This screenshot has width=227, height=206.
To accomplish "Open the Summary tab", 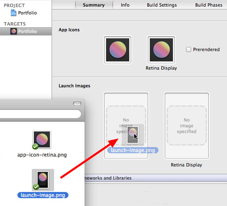I will coord(94,5).
